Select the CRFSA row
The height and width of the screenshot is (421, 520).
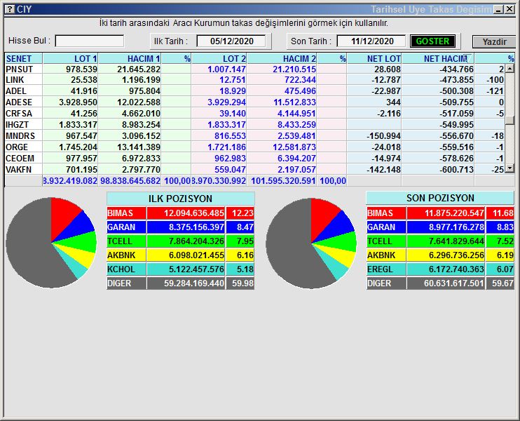[x=255, y=114]
